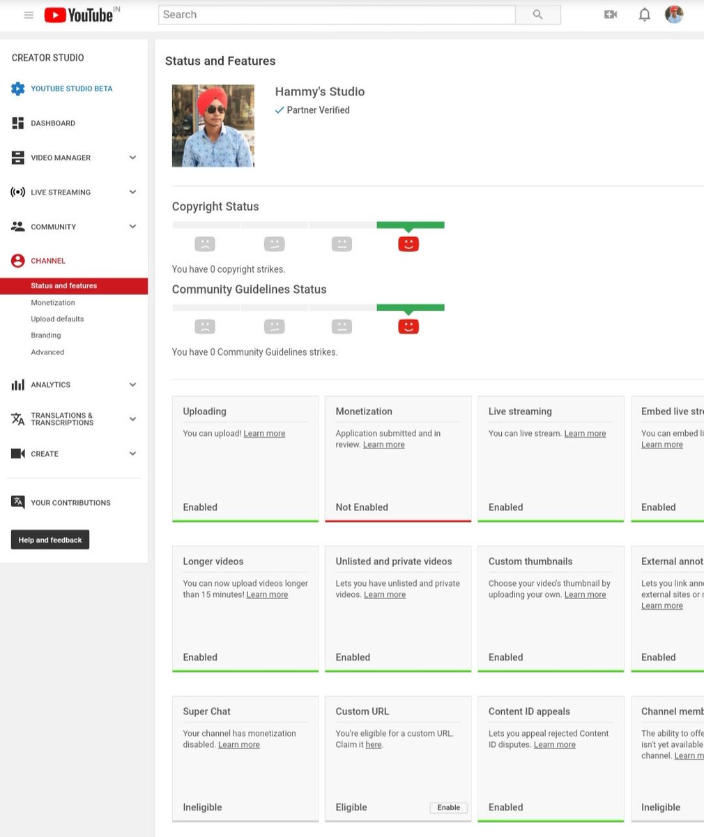This screenshot has height=837, width=704.
Task: Click the green Community Guidelines progress segment
Action: coord(411,308)
